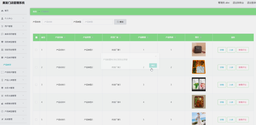Expand the 会员充值管理 menu chevron
This screenshot has height=125, width=256.
23,96
